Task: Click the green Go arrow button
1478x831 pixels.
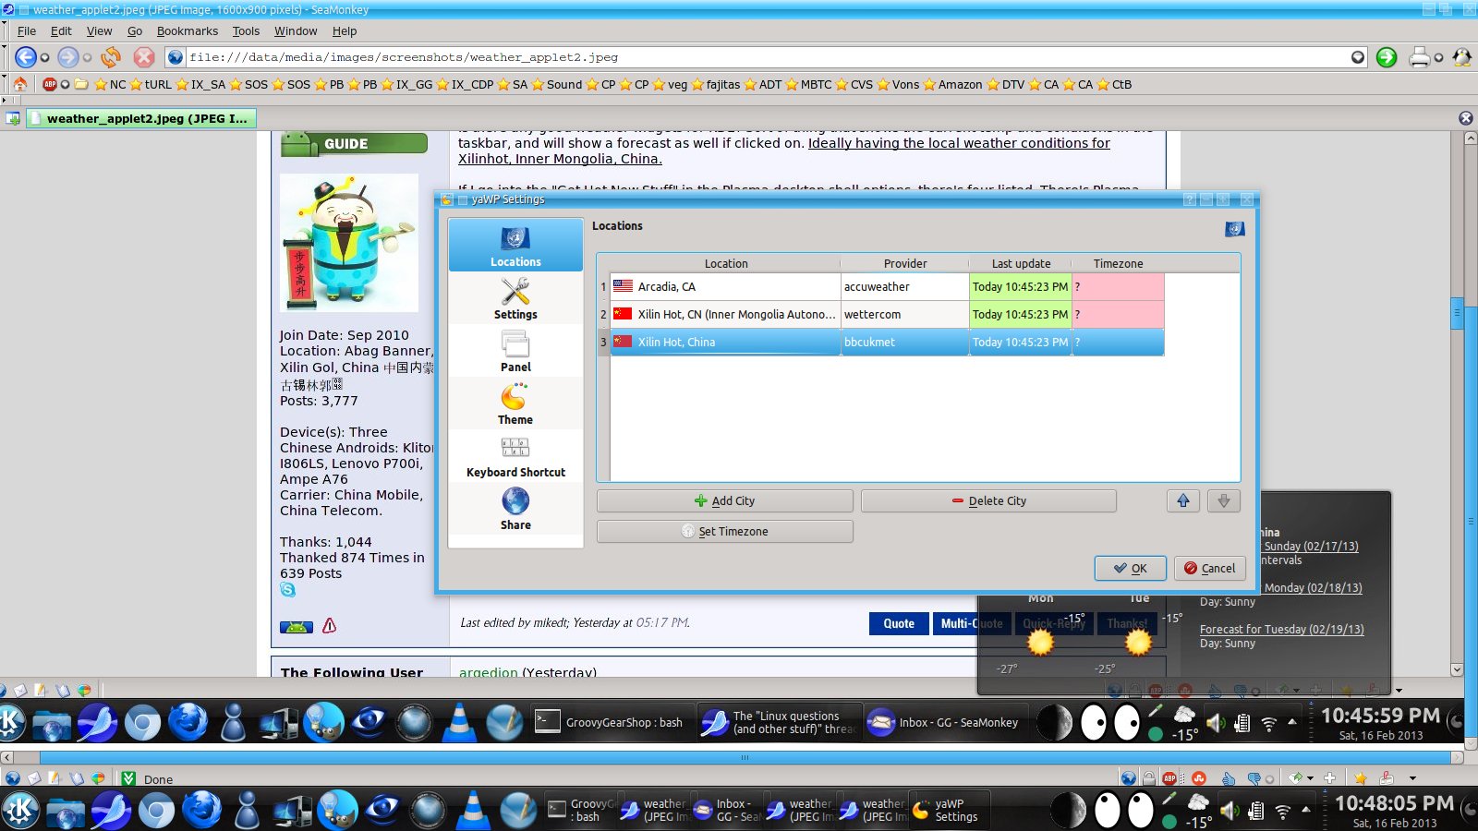Action: point(1387,57)
